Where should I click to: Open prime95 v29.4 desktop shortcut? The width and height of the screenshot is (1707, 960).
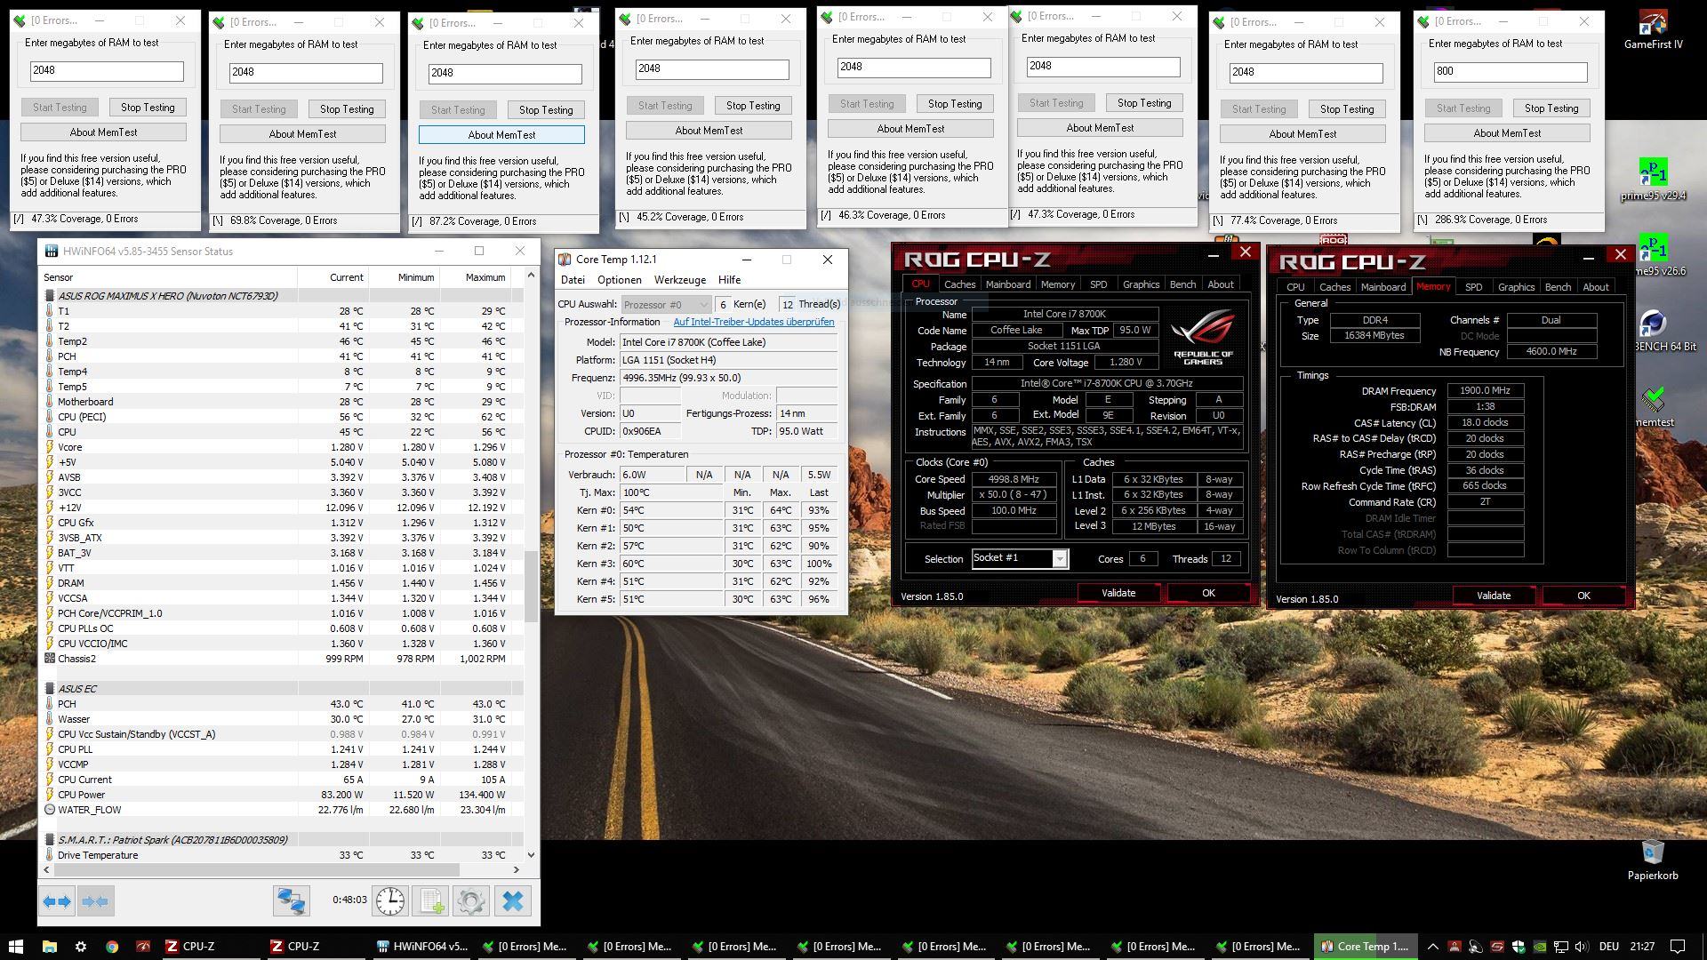point(1653,180)
